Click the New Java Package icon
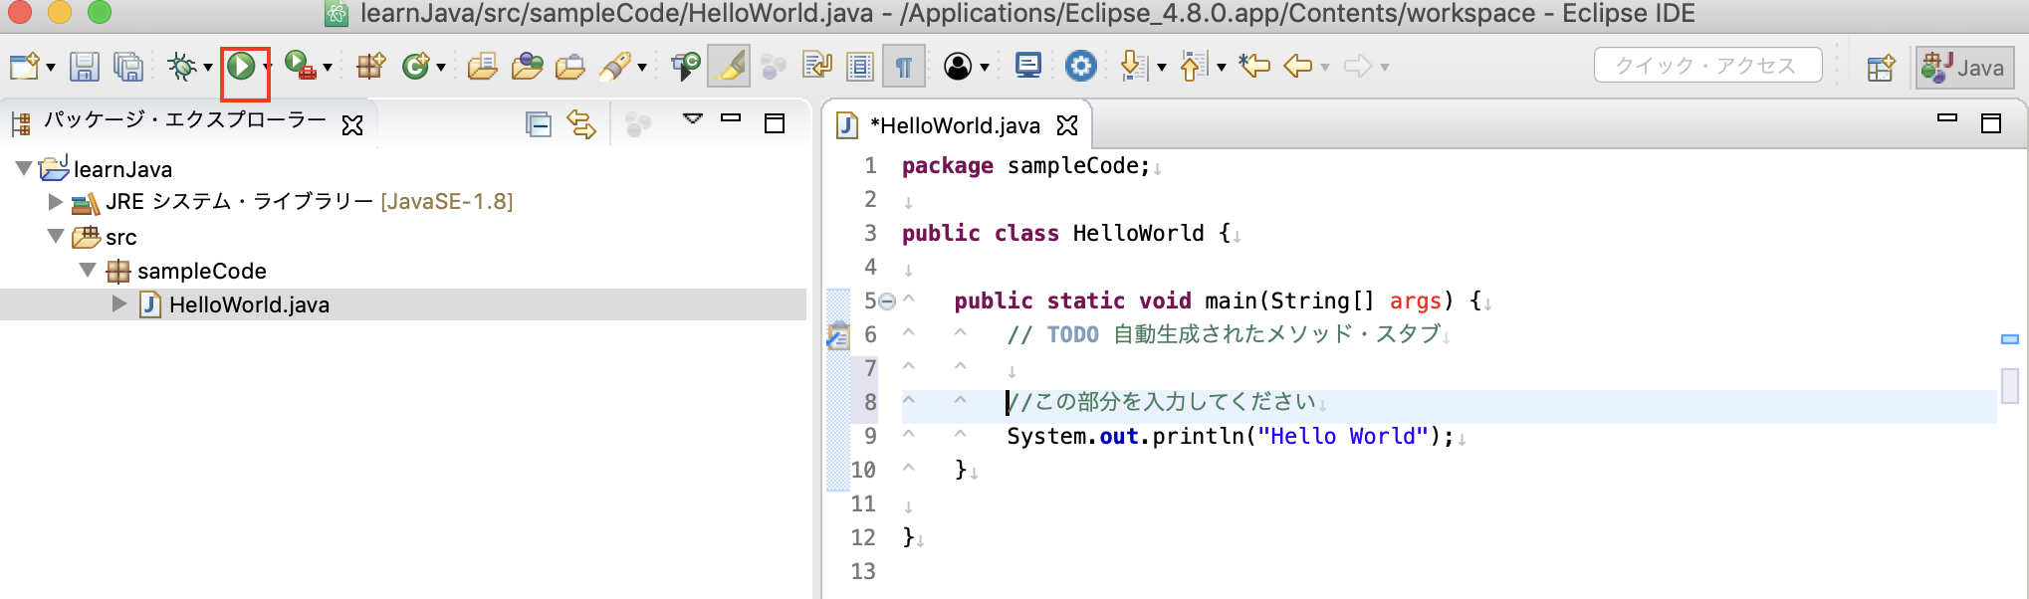This screenshot has width=2029, height=599. pyautogui.click(x=370, y=67)
